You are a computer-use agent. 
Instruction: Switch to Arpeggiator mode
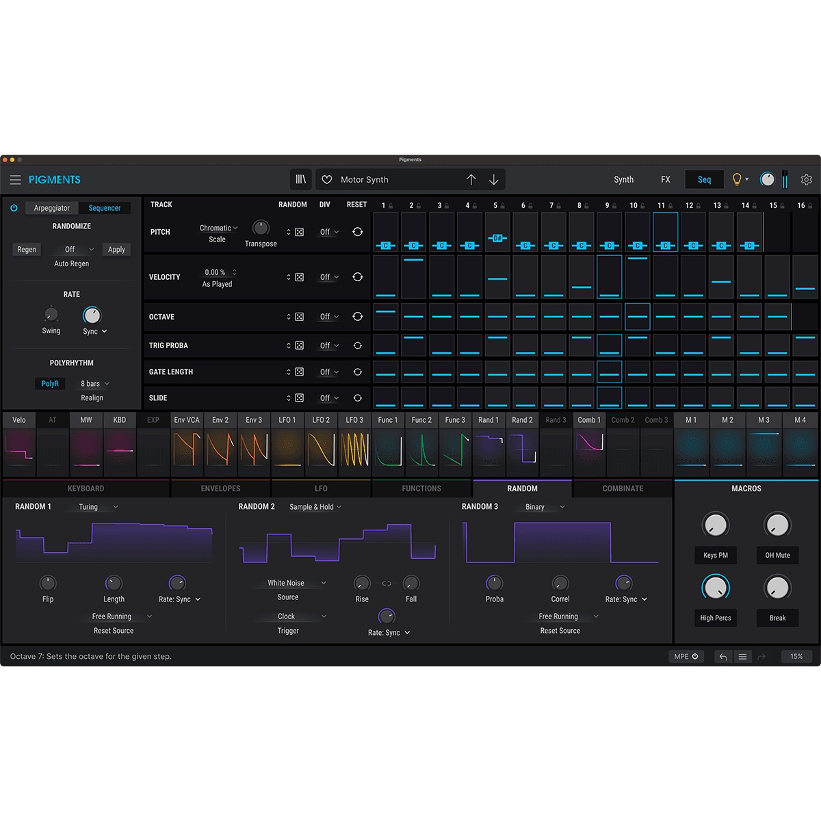coord(52,208)
